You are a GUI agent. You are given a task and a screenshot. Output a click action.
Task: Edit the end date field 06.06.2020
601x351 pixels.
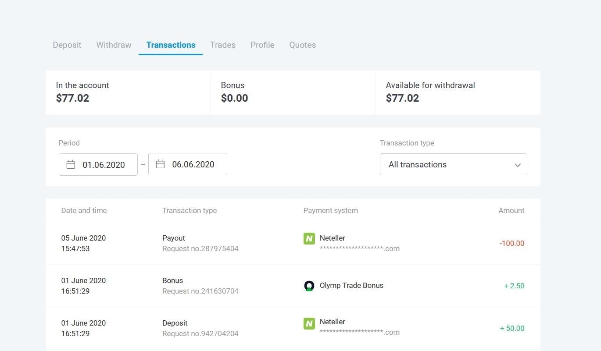point(188,164)
